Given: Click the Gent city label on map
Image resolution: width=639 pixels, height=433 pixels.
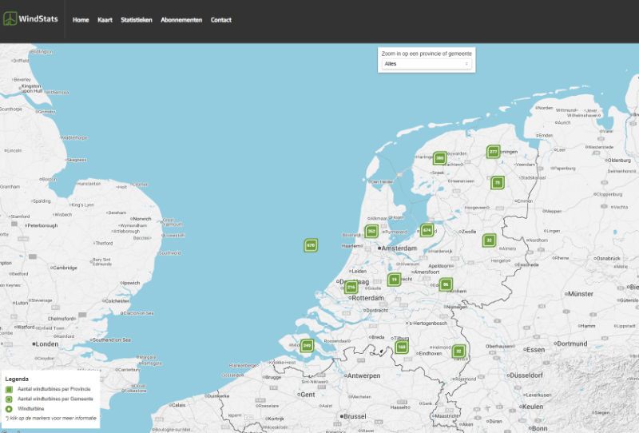Looking at the screenshot, I should (x=308, y=395).
